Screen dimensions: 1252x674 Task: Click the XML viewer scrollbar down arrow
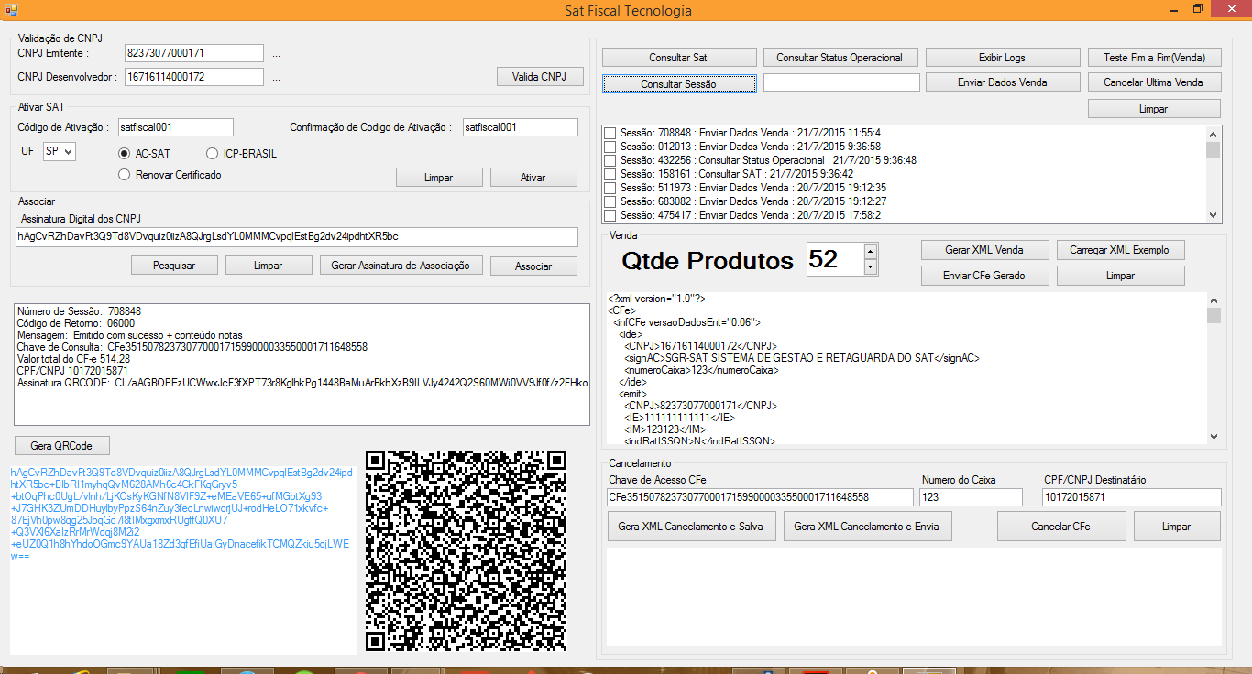pyautogui.click(x=1214, y=437)
